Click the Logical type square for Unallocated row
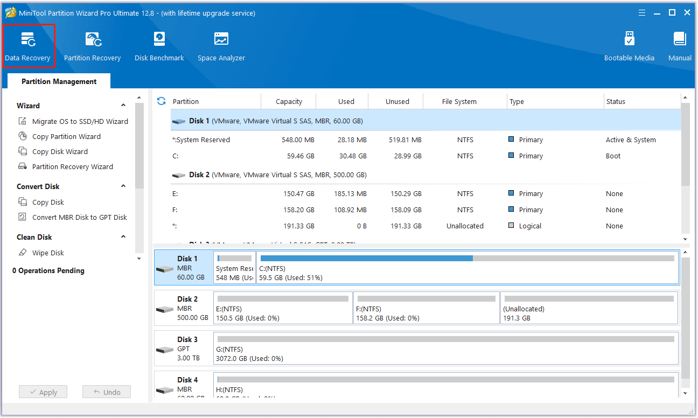Viewport: 698px width, 418px height. point(511,225)
